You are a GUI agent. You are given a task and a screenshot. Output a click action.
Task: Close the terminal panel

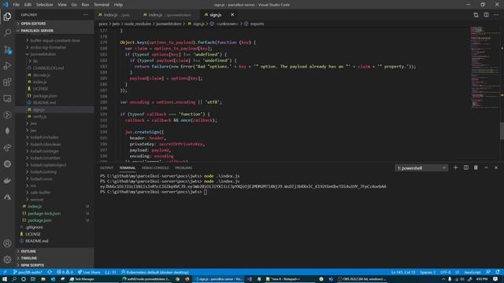pos(496,167)
